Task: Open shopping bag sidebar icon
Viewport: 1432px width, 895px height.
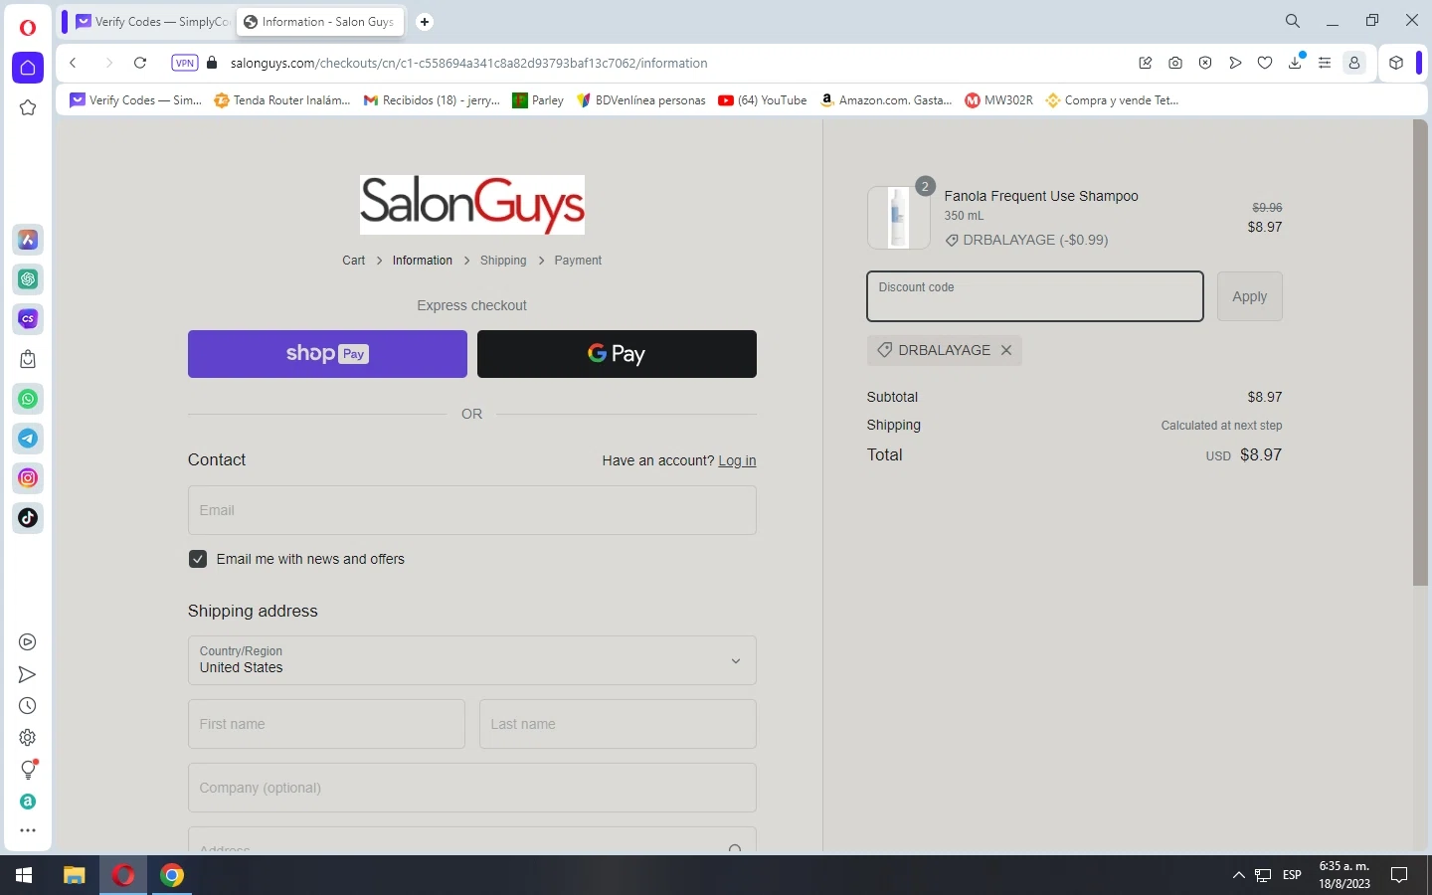Action: pos(28,359)
